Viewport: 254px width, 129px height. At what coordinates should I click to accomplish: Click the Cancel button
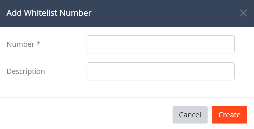190,115
